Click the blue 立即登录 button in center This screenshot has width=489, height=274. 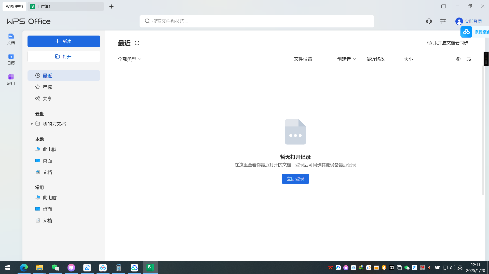[x=295, y=179]
